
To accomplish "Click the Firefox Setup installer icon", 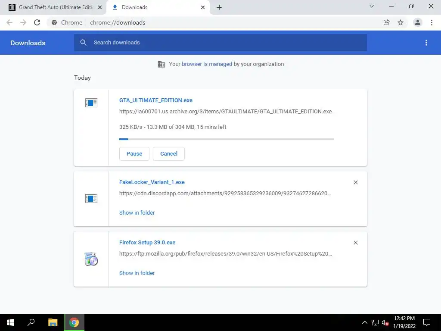I will (x=91, y=259).
